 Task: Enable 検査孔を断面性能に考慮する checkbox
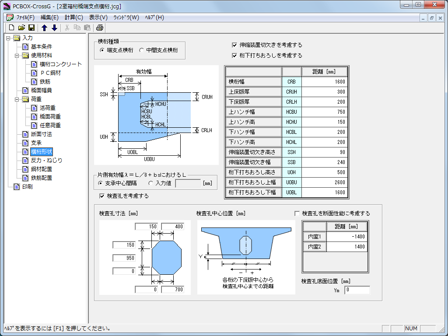pos(297,213)
